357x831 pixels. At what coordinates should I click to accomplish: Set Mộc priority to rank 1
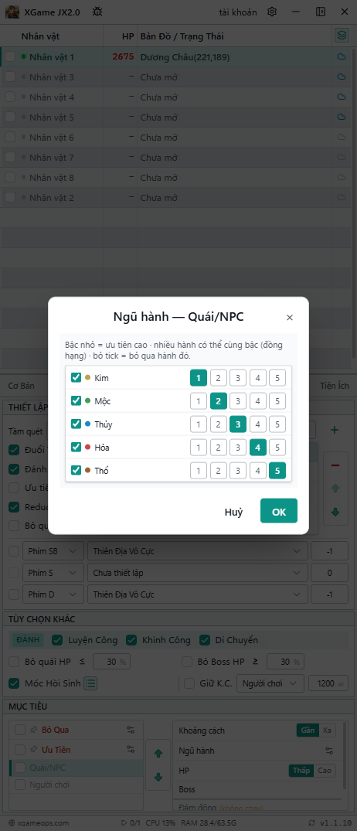coord(198,400)
